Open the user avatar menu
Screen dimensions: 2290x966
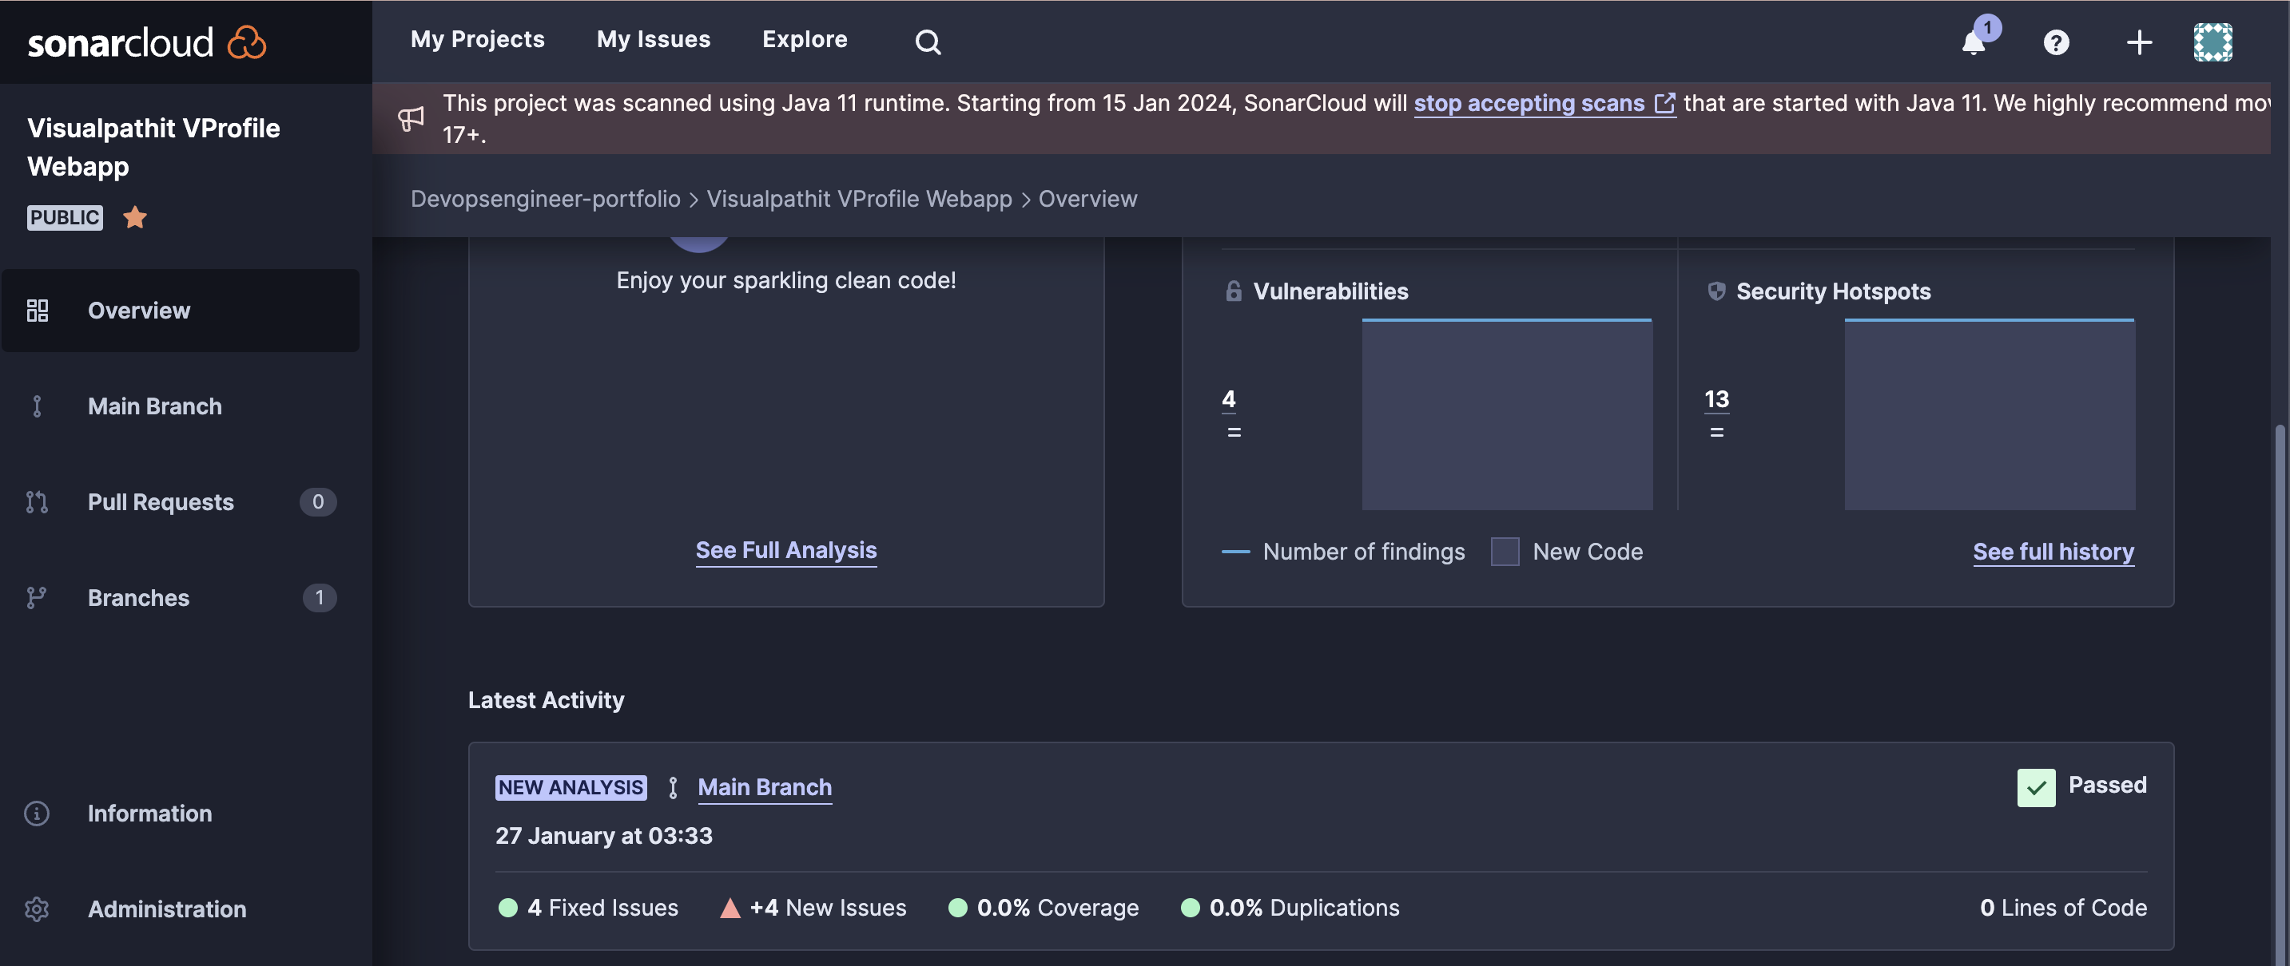2212,42
